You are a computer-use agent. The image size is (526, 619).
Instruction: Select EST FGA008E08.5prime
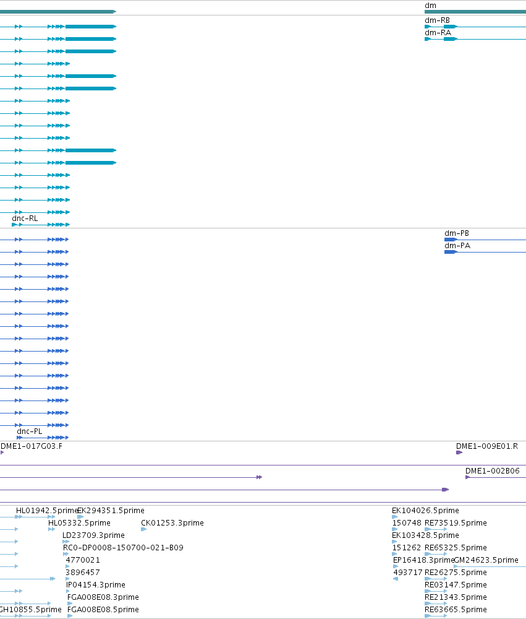pos(103,610)
